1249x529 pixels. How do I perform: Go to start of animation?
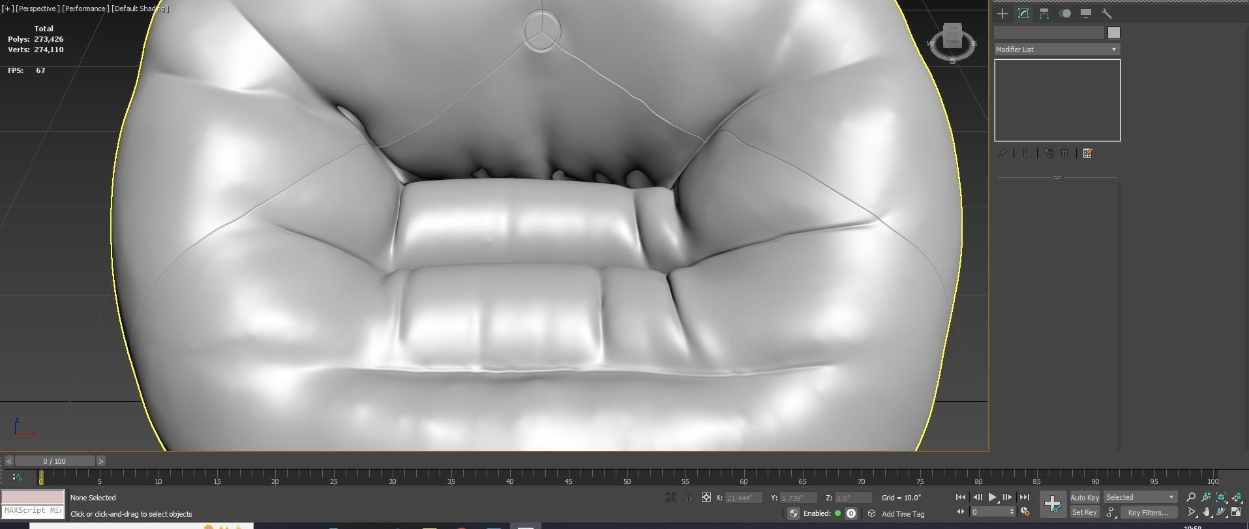coord(961,497)
